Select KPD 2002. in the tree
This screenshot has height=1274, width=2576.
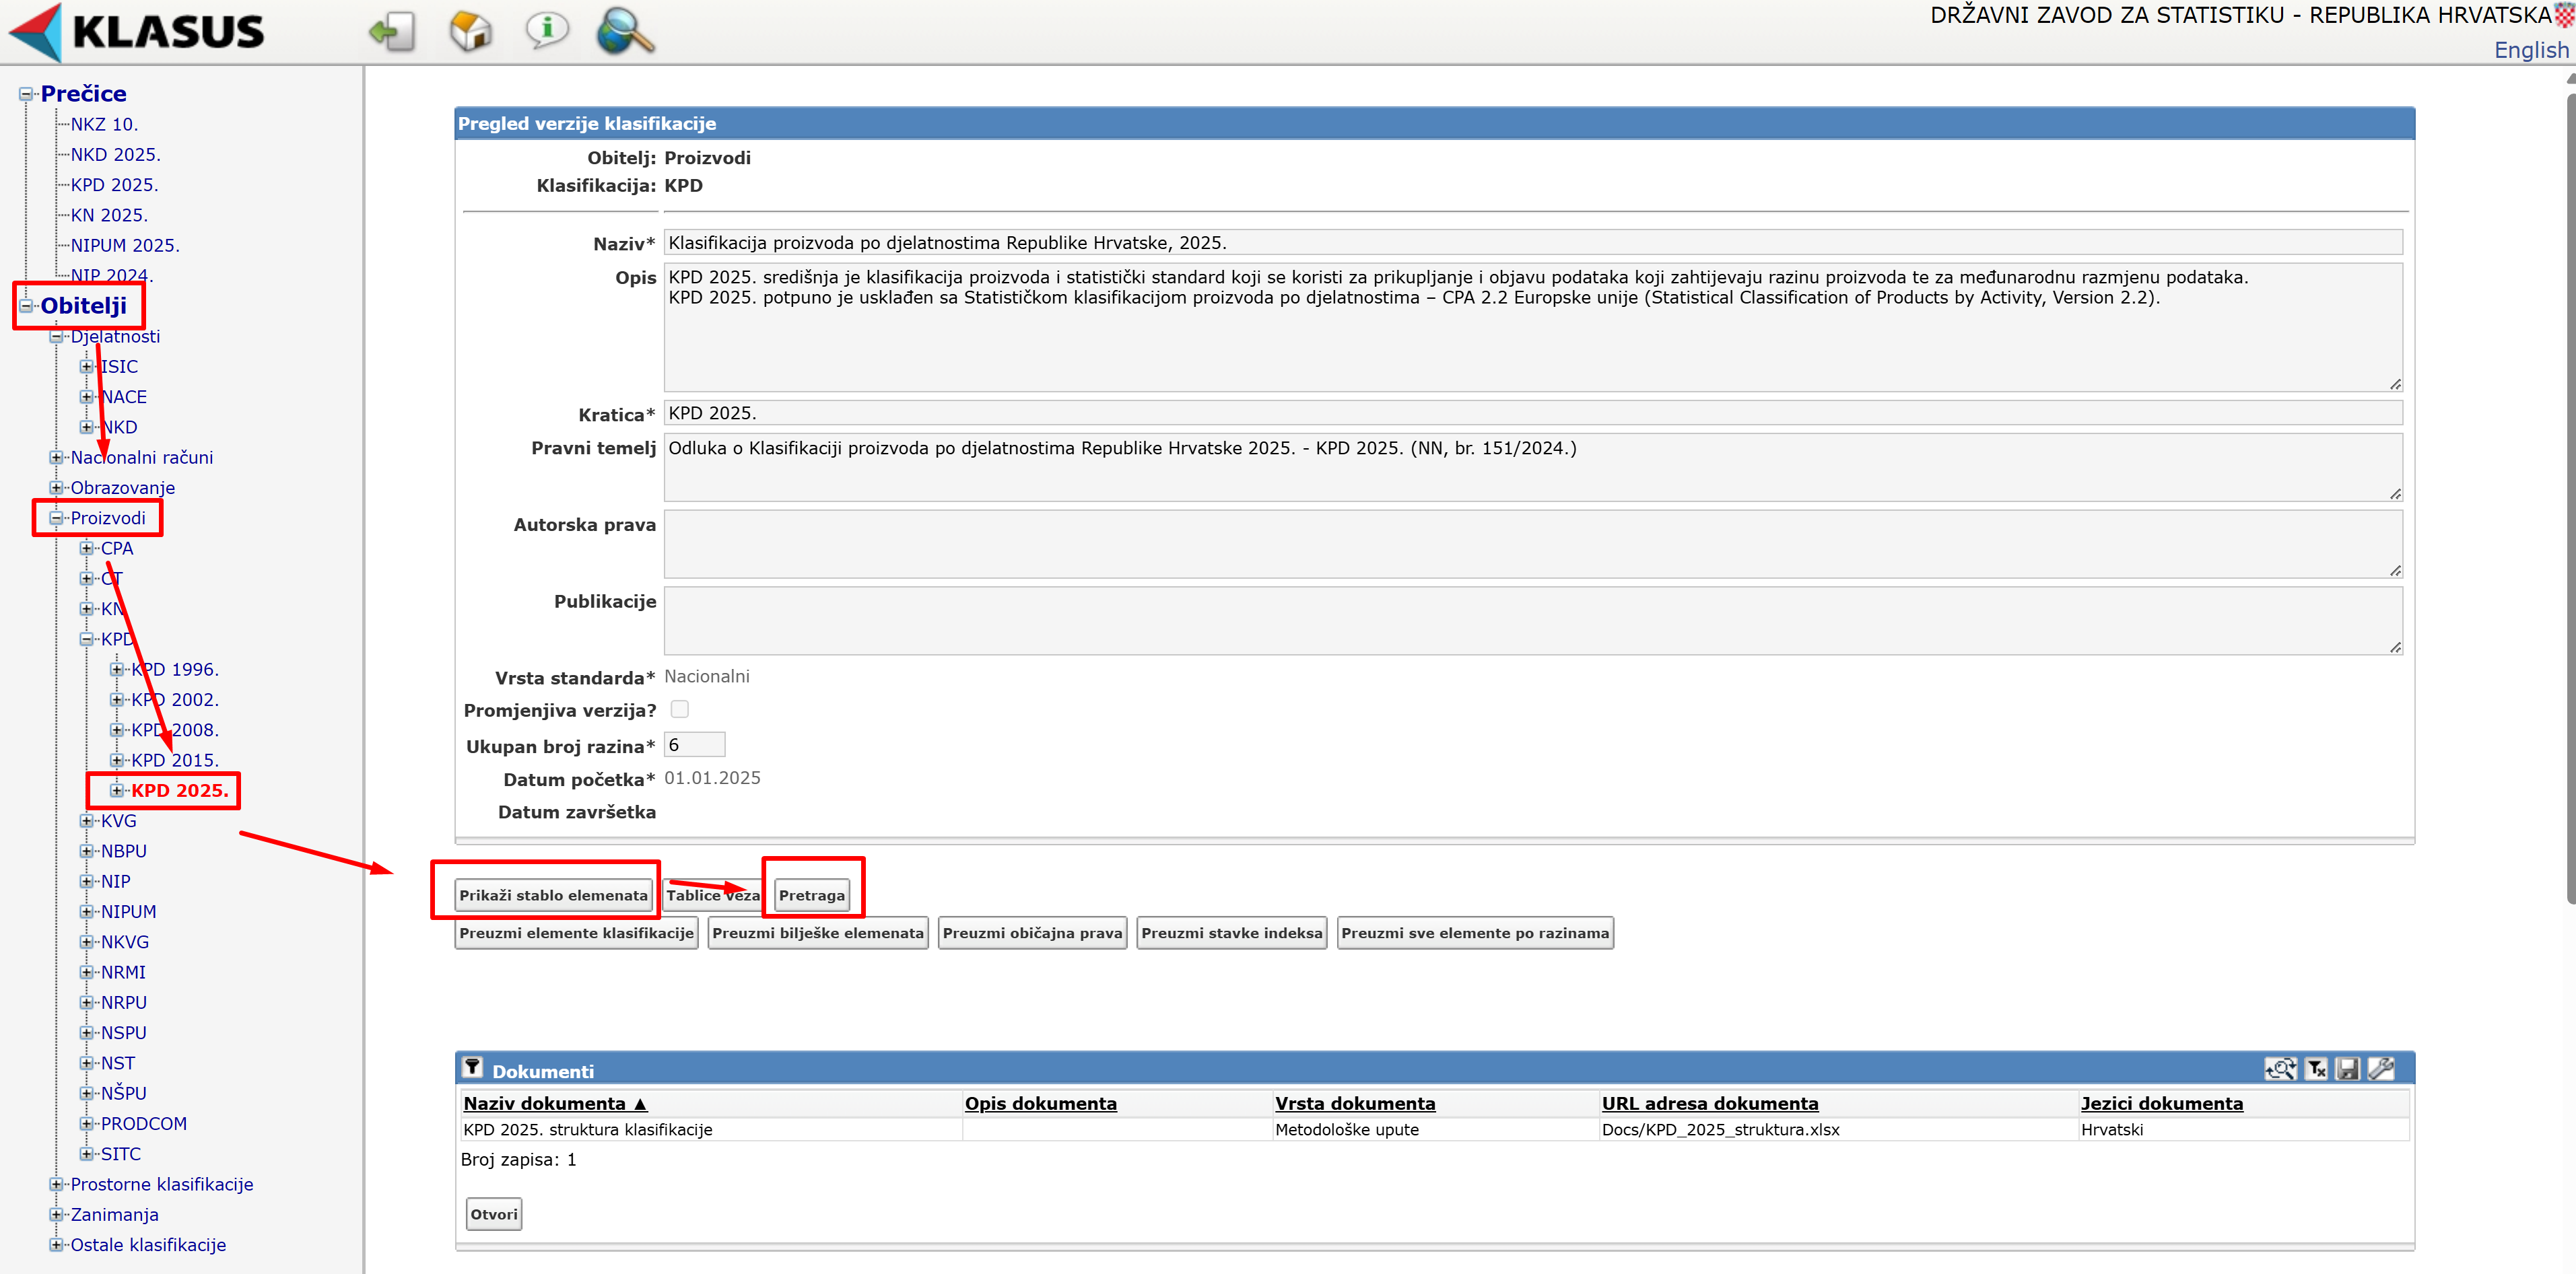(x=175, y=699)
